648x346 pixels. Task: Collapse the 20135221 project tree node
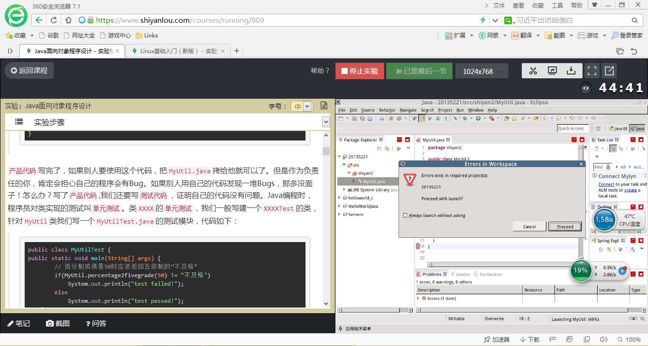(x=339, y=157)
